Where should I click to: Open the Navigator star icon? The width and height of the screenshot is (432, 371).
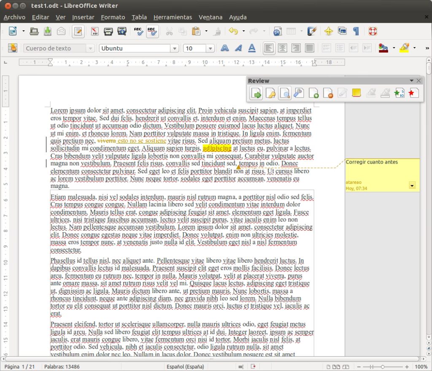329,31
